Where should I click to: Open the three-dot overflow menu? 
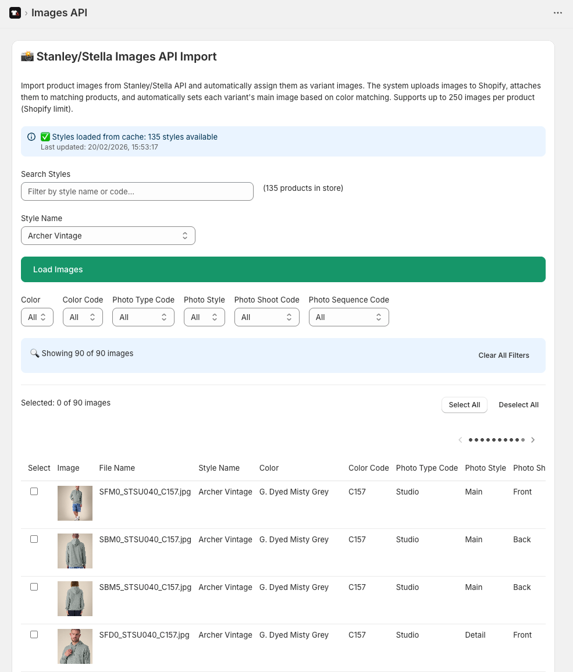coord(558,12)
